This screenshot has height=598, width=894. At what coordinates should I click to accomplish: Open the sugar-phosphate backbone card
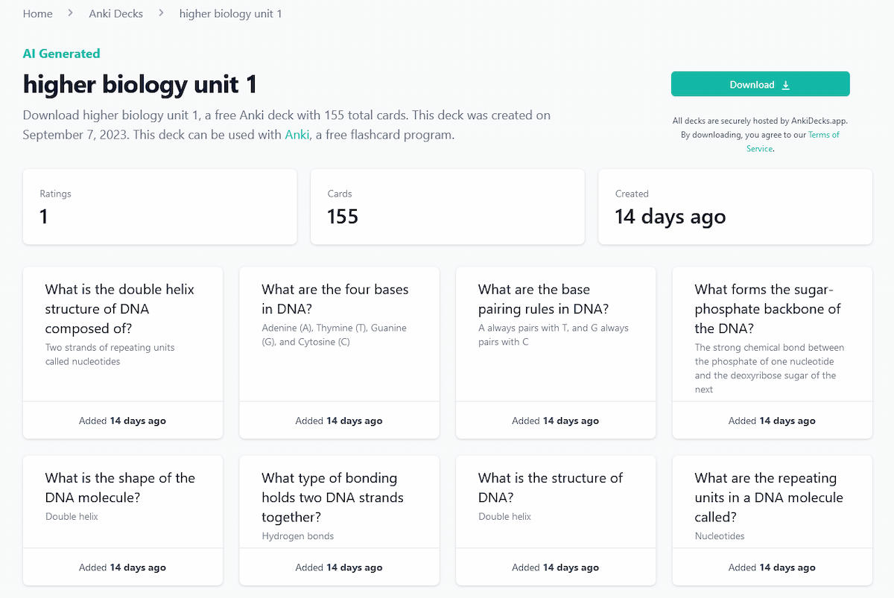tap(773, 352)
